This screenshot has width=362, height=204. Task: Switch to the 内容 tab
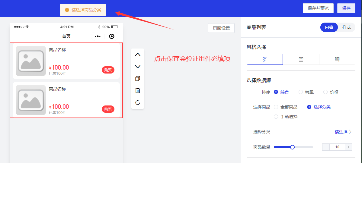329,27
